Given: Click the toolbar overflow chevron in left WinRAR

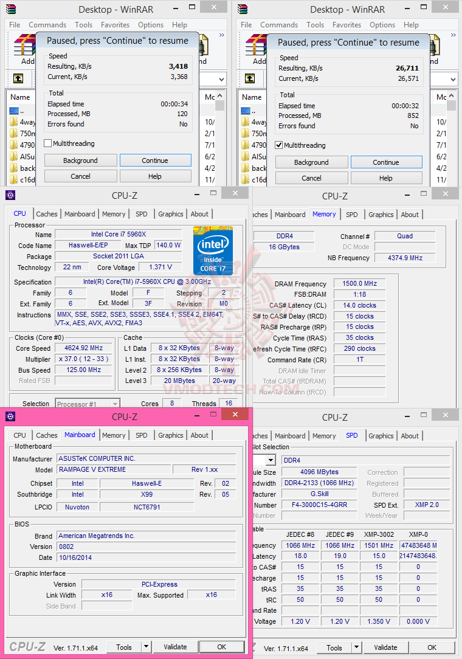Looking at the screenshot, I should [221, 35].
